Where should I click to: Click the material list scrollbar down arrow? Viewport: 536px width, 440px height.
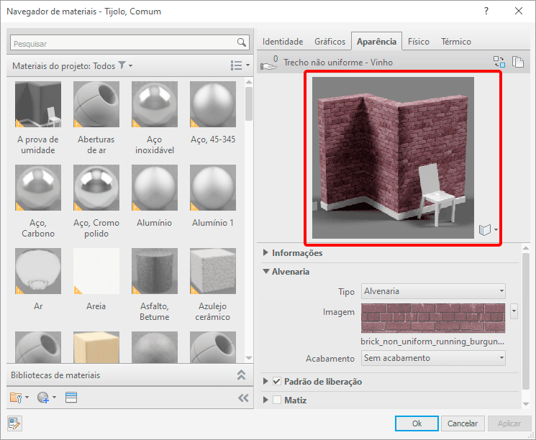(x=249, y=357)
